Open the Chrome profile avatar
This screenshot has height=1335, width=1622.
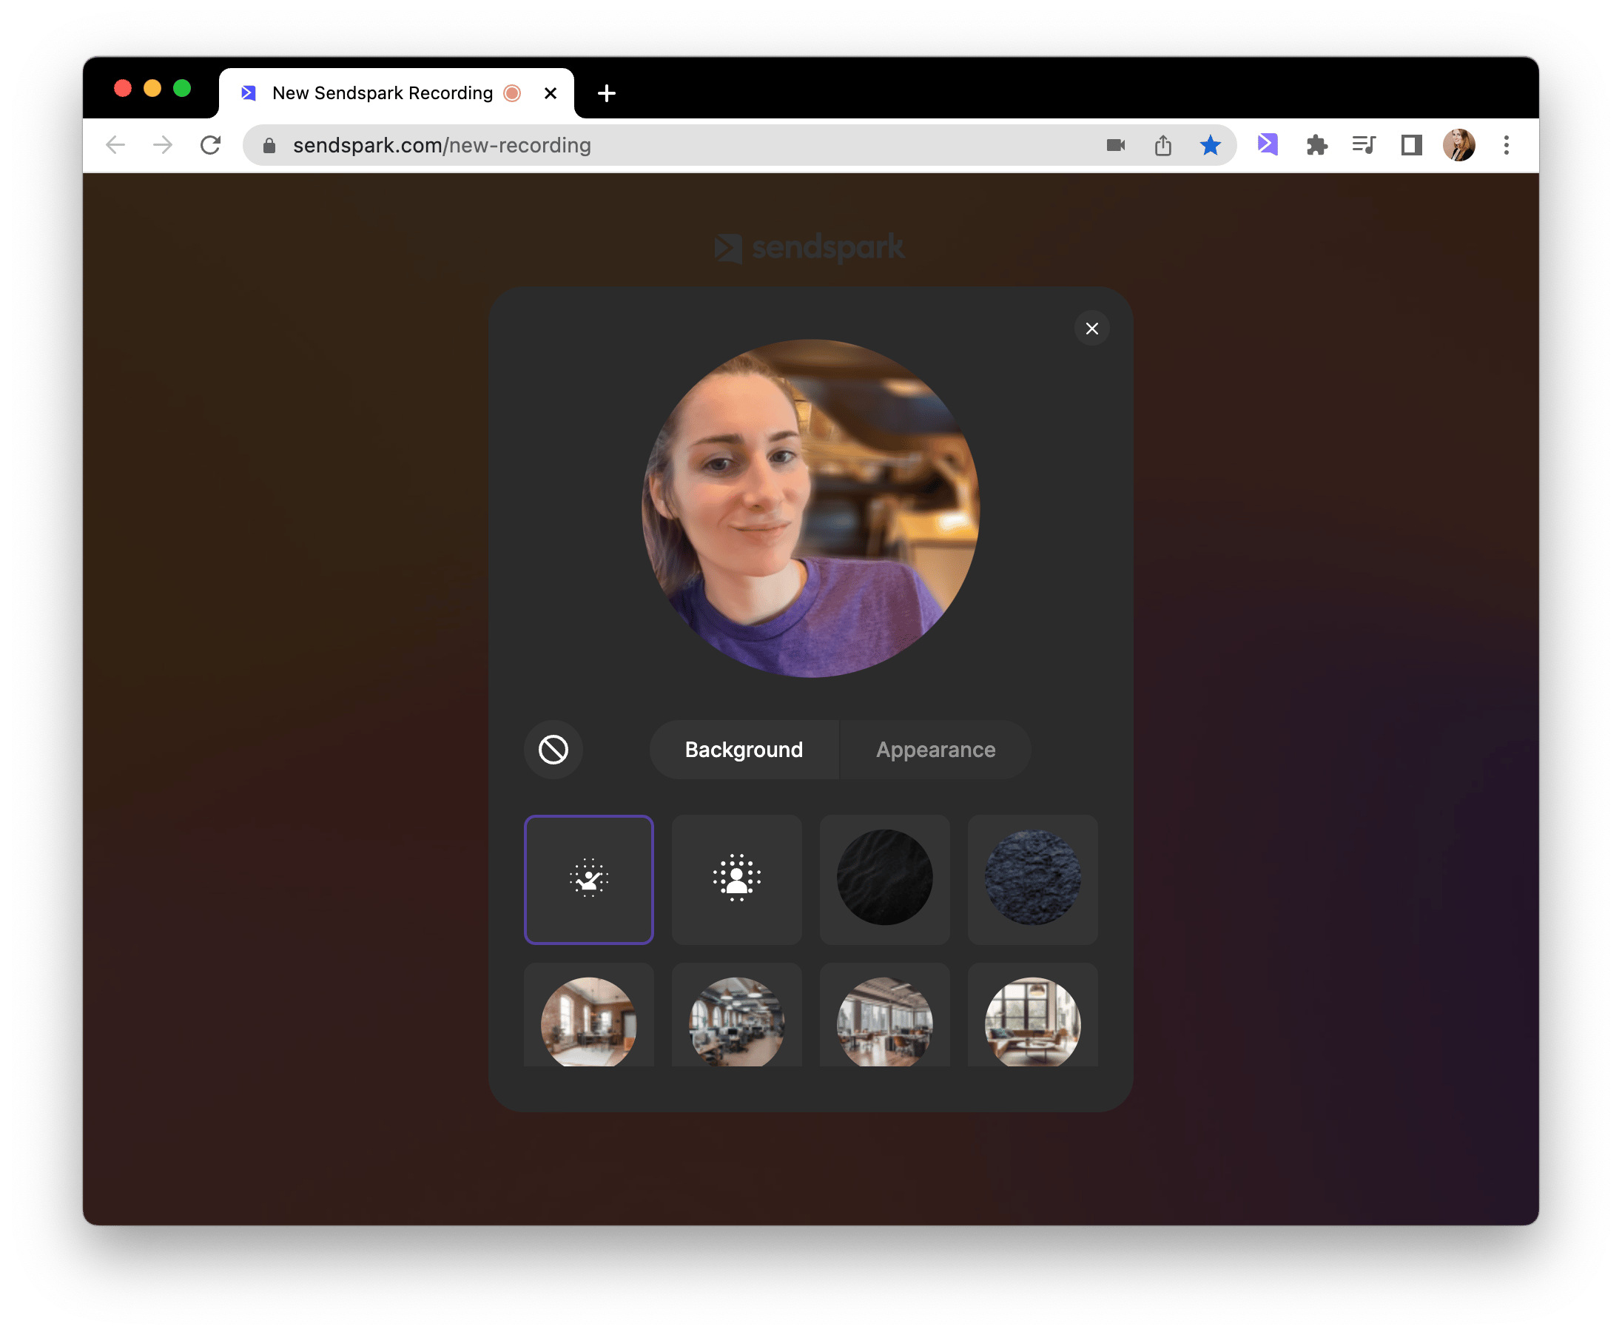(1458, 144)
